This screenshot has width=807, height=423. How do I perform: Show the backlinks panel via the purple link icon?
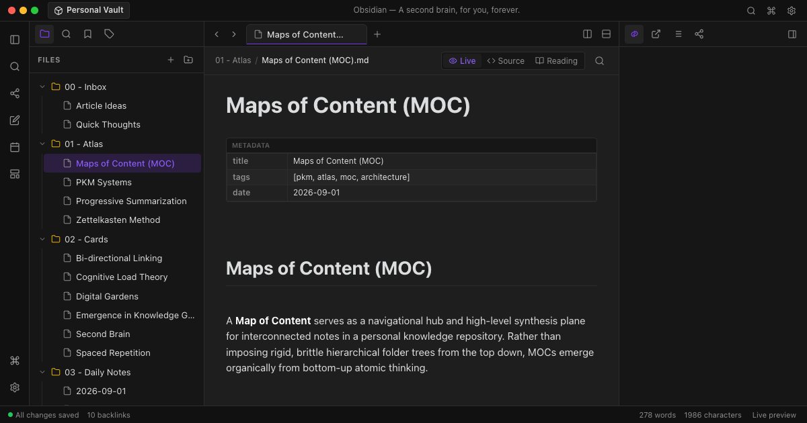click(x=634, y=34)
